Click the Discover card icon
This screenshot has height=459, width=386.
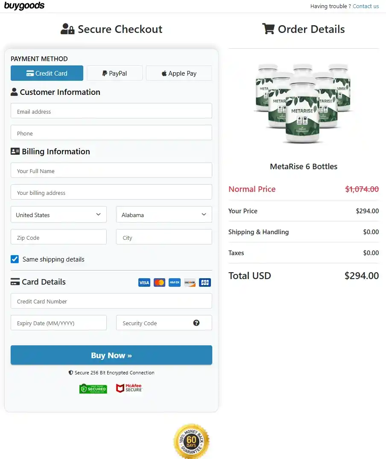point(190,282)
